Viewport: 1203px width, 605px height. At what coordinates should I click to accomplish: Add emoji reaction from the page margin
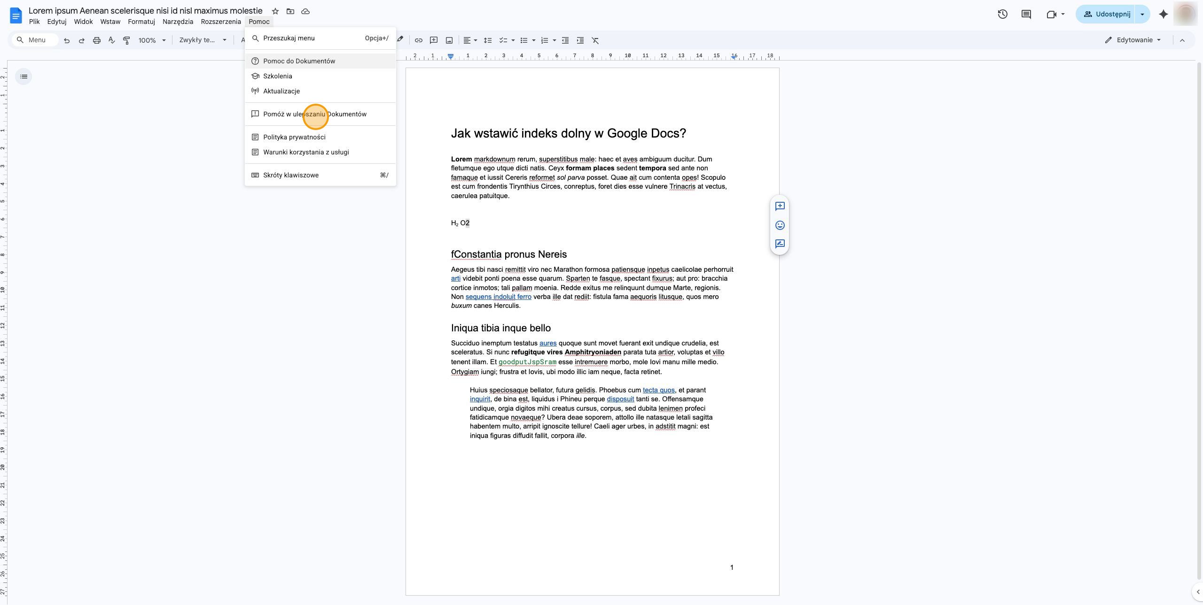click(780, 225)
